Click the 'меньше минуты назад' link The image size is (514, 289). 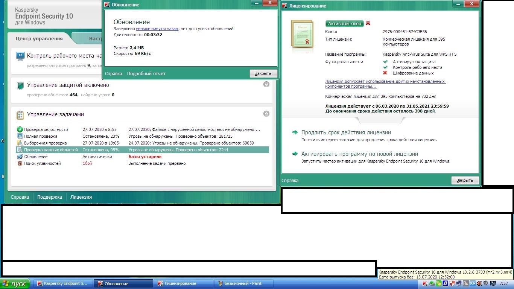tap(157, 29)
